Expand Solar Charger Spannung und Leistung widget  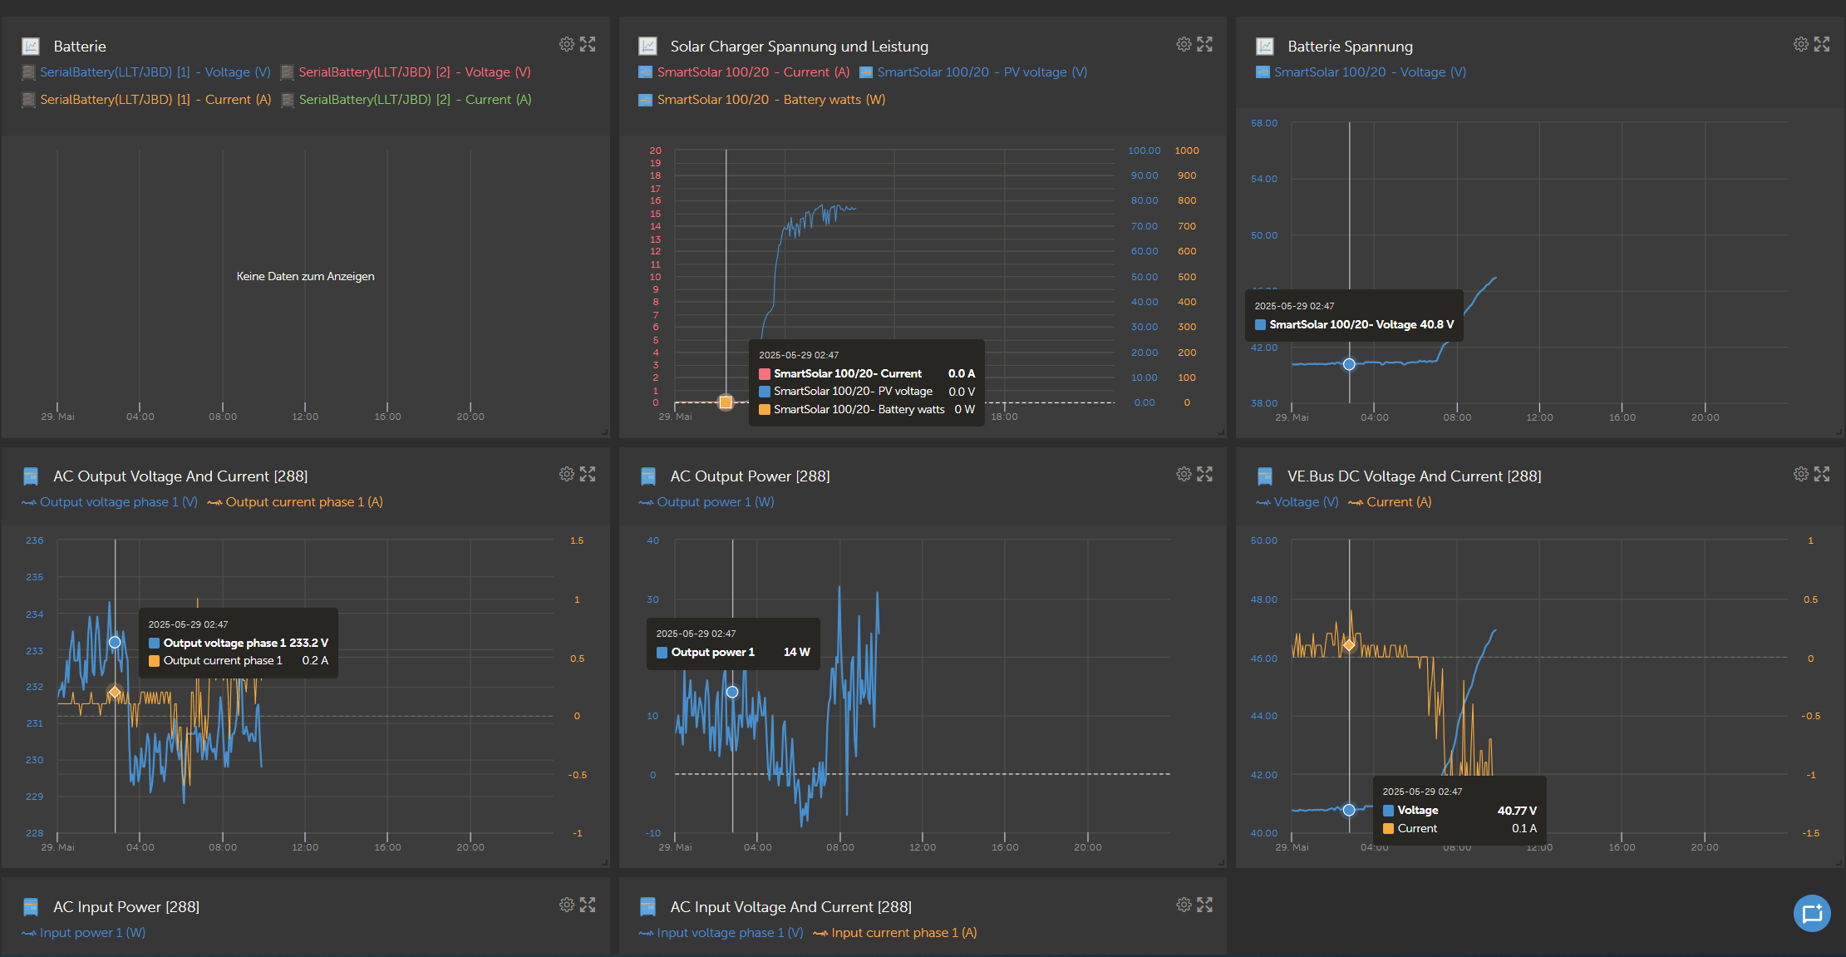click(x=1204, y=44)
